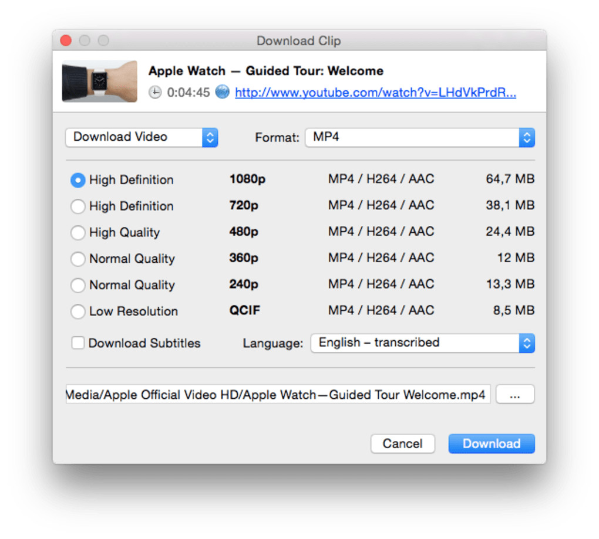Click the Download button
Image resolution: width=599 pixels, height=539 pixels.
(492, 444)
